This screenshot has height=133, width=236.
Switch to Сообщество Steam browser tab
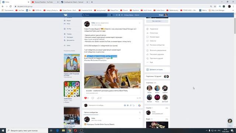click(74, 2)
